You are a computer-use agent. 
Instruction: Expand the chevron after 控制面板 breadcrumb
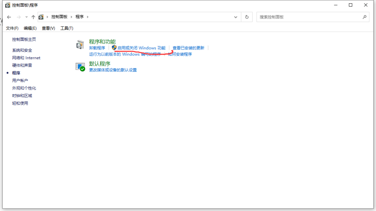point(72,17)
